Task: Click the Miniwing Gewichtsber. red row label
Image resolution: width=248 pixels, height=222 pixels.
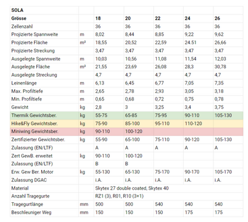Action: 35,132
